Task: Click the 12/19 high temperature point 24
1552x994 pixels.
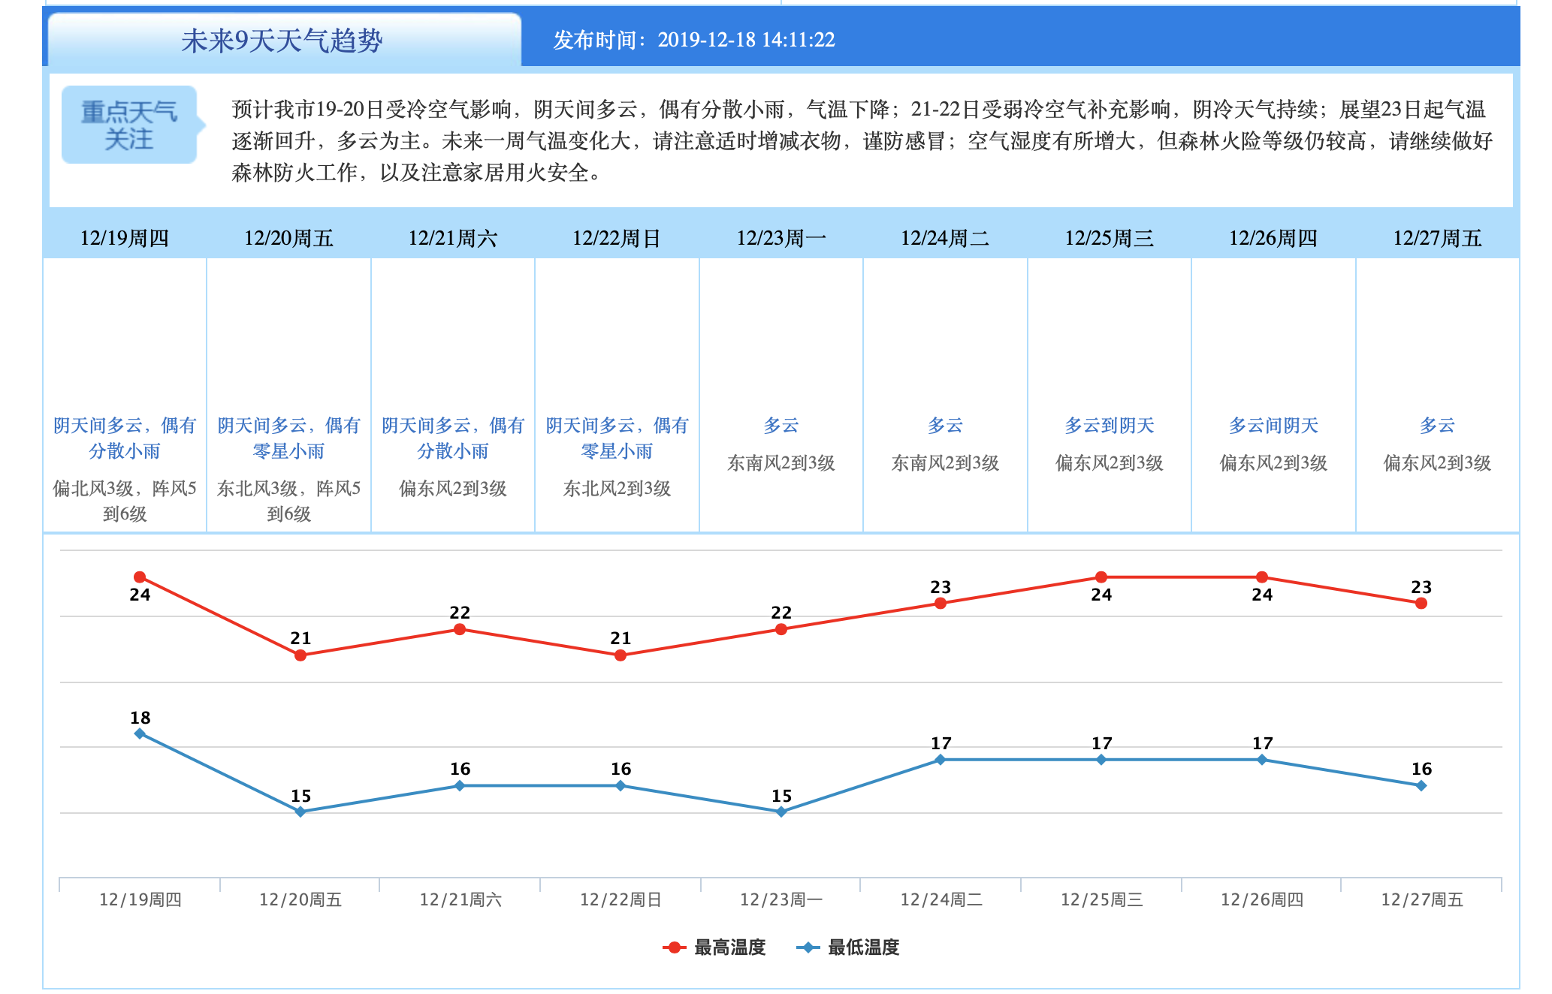Action: (x=140, y=577)
